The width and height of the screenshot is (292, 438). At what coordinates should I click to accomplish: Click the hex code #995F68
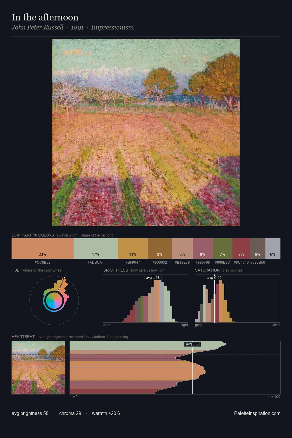click(203, 263)
